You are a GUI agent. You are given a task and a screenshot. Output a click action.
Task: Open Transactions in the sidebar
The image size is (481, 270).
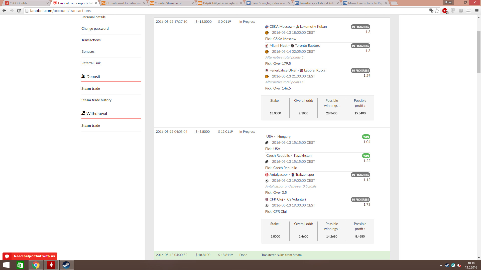click(91, 40)
